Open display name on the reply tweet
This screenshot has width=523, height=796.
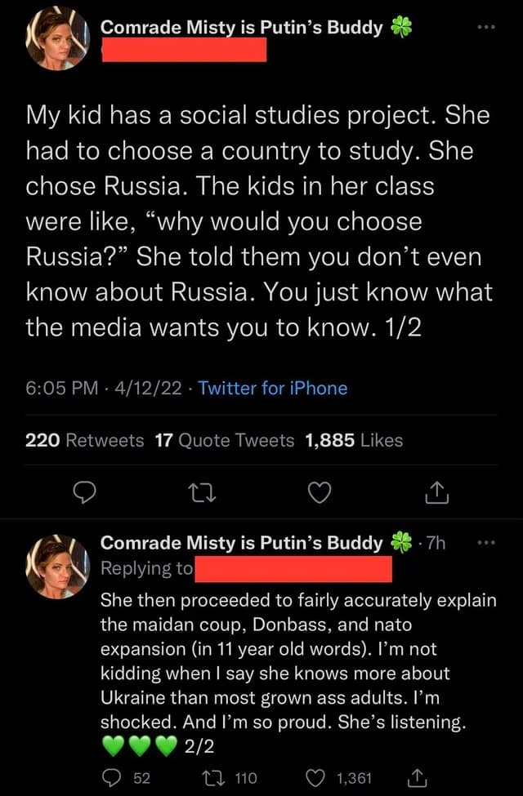pyautogui.click(x=241, y=543)
